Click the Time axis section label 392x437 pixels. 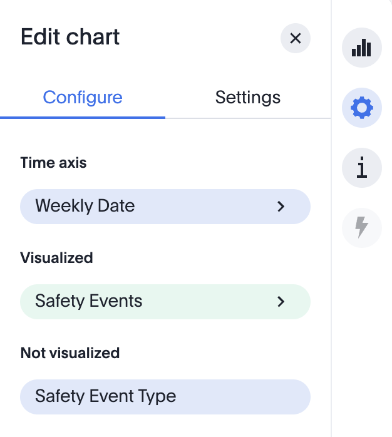[x=54, y=163]
